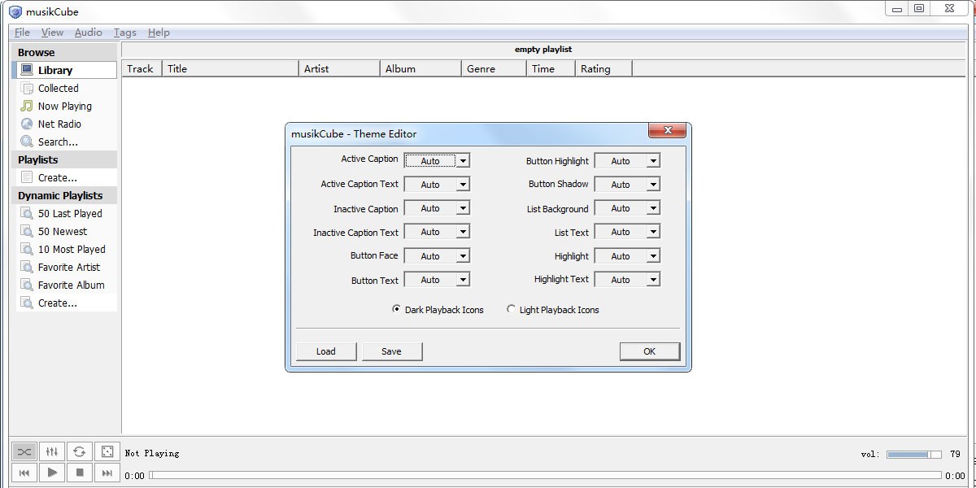Sort the playlist by Artist column

coord(339,69)
